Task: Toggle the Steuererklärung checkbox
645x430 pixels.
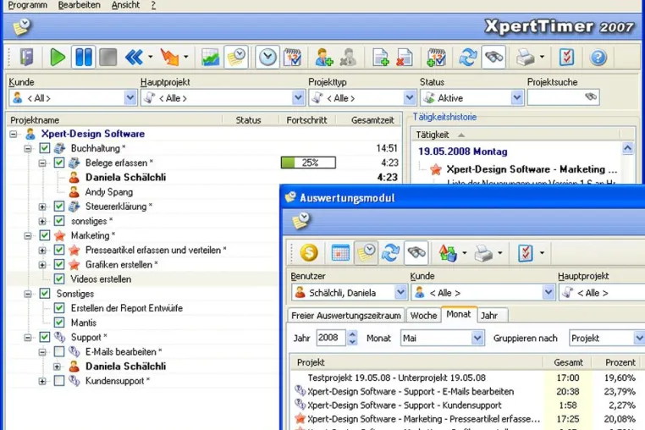Action: click(59, 207)
